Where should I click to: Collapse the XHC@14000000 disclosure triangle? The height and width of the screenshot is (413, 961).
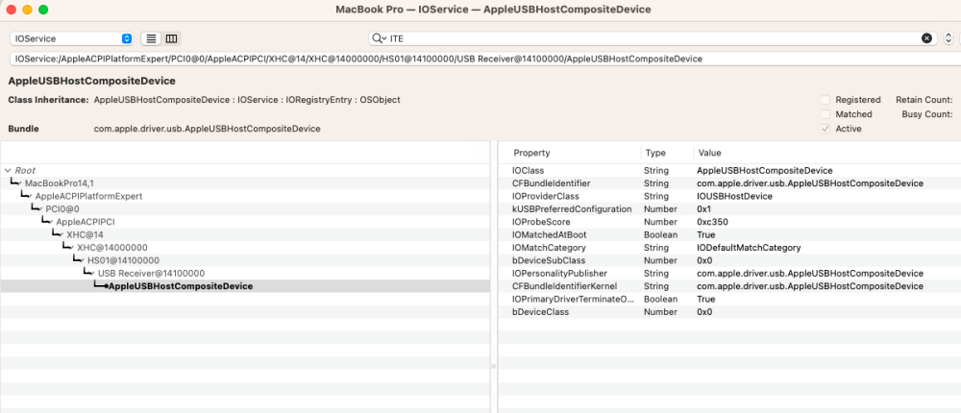(x=72, y=248)
